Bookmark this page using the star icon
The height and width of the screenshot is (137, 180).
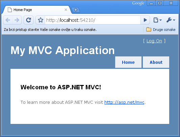click(41, 20)
